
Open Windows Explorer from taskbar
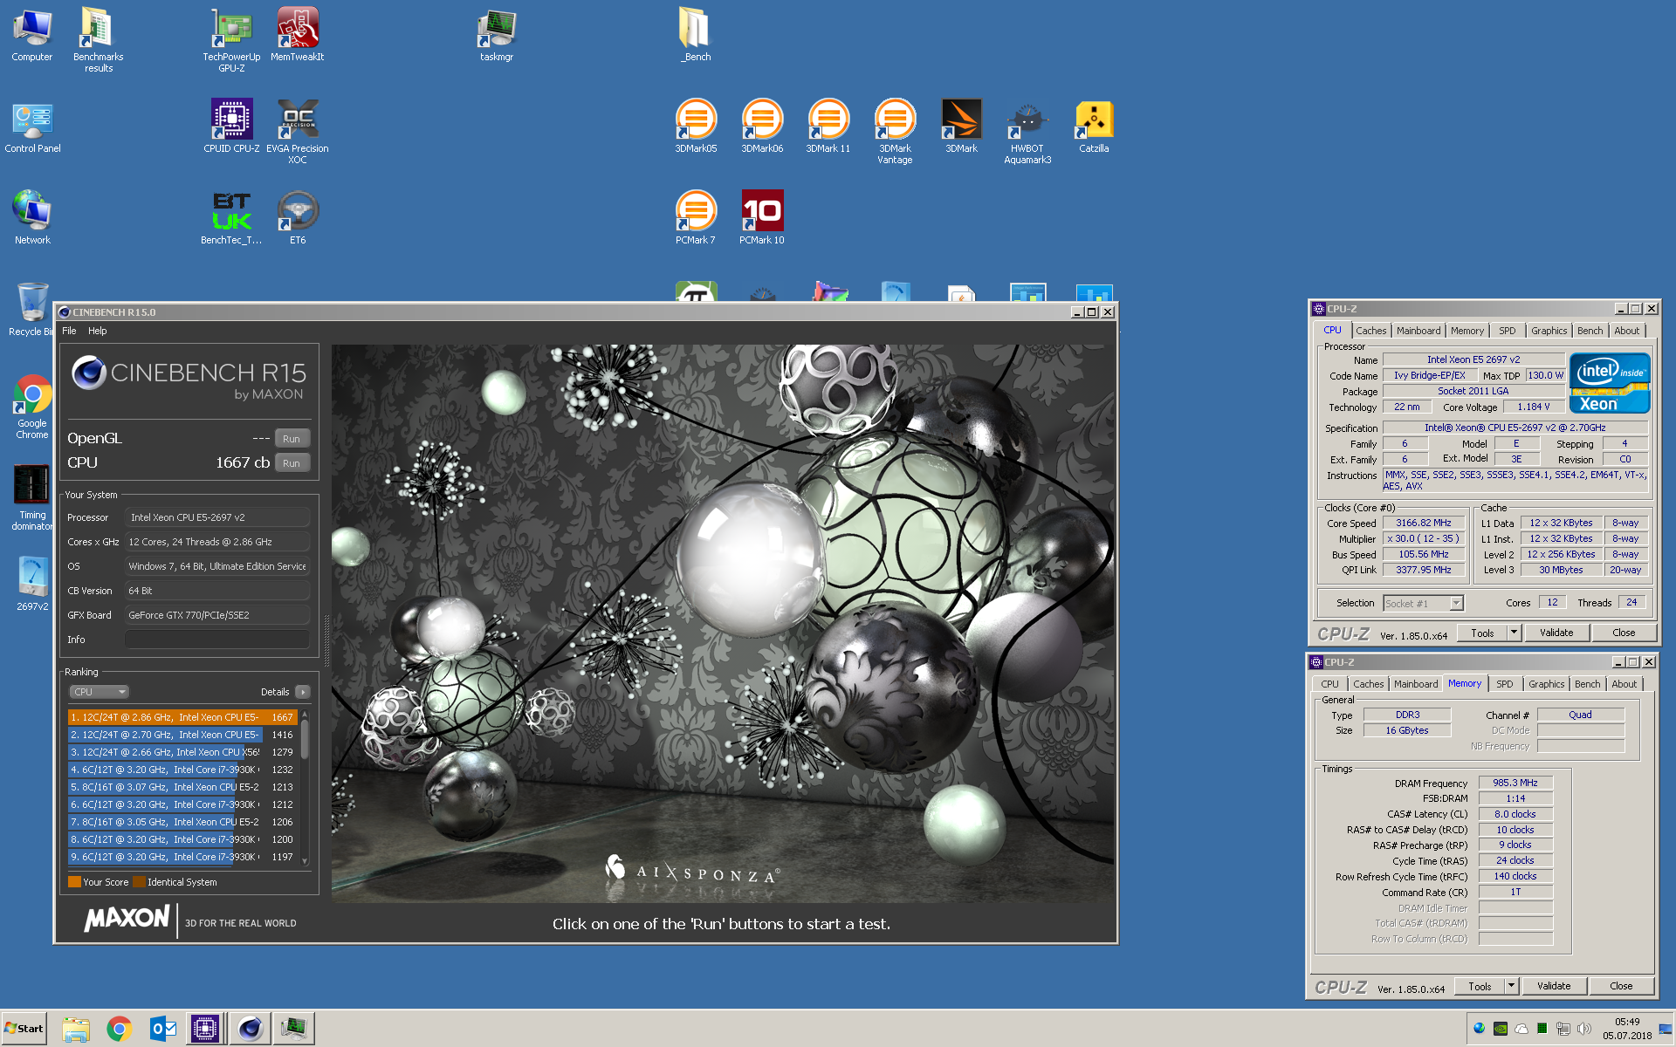pos(76,1029)
